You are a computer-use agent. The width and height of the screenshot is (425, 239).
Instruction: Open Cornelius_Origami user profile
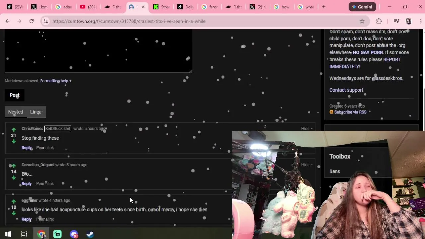click(x=38, y=165)
